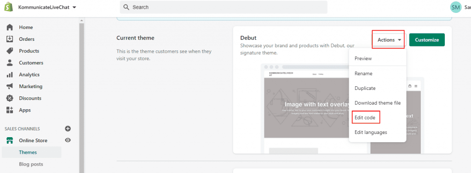Add a sales channel with plus icon

click(x=68, y=128)
